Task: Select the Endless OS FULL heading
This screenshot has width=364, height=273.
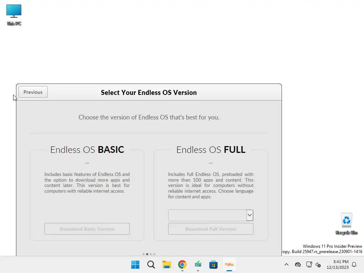Action: [x=211, y=150]
